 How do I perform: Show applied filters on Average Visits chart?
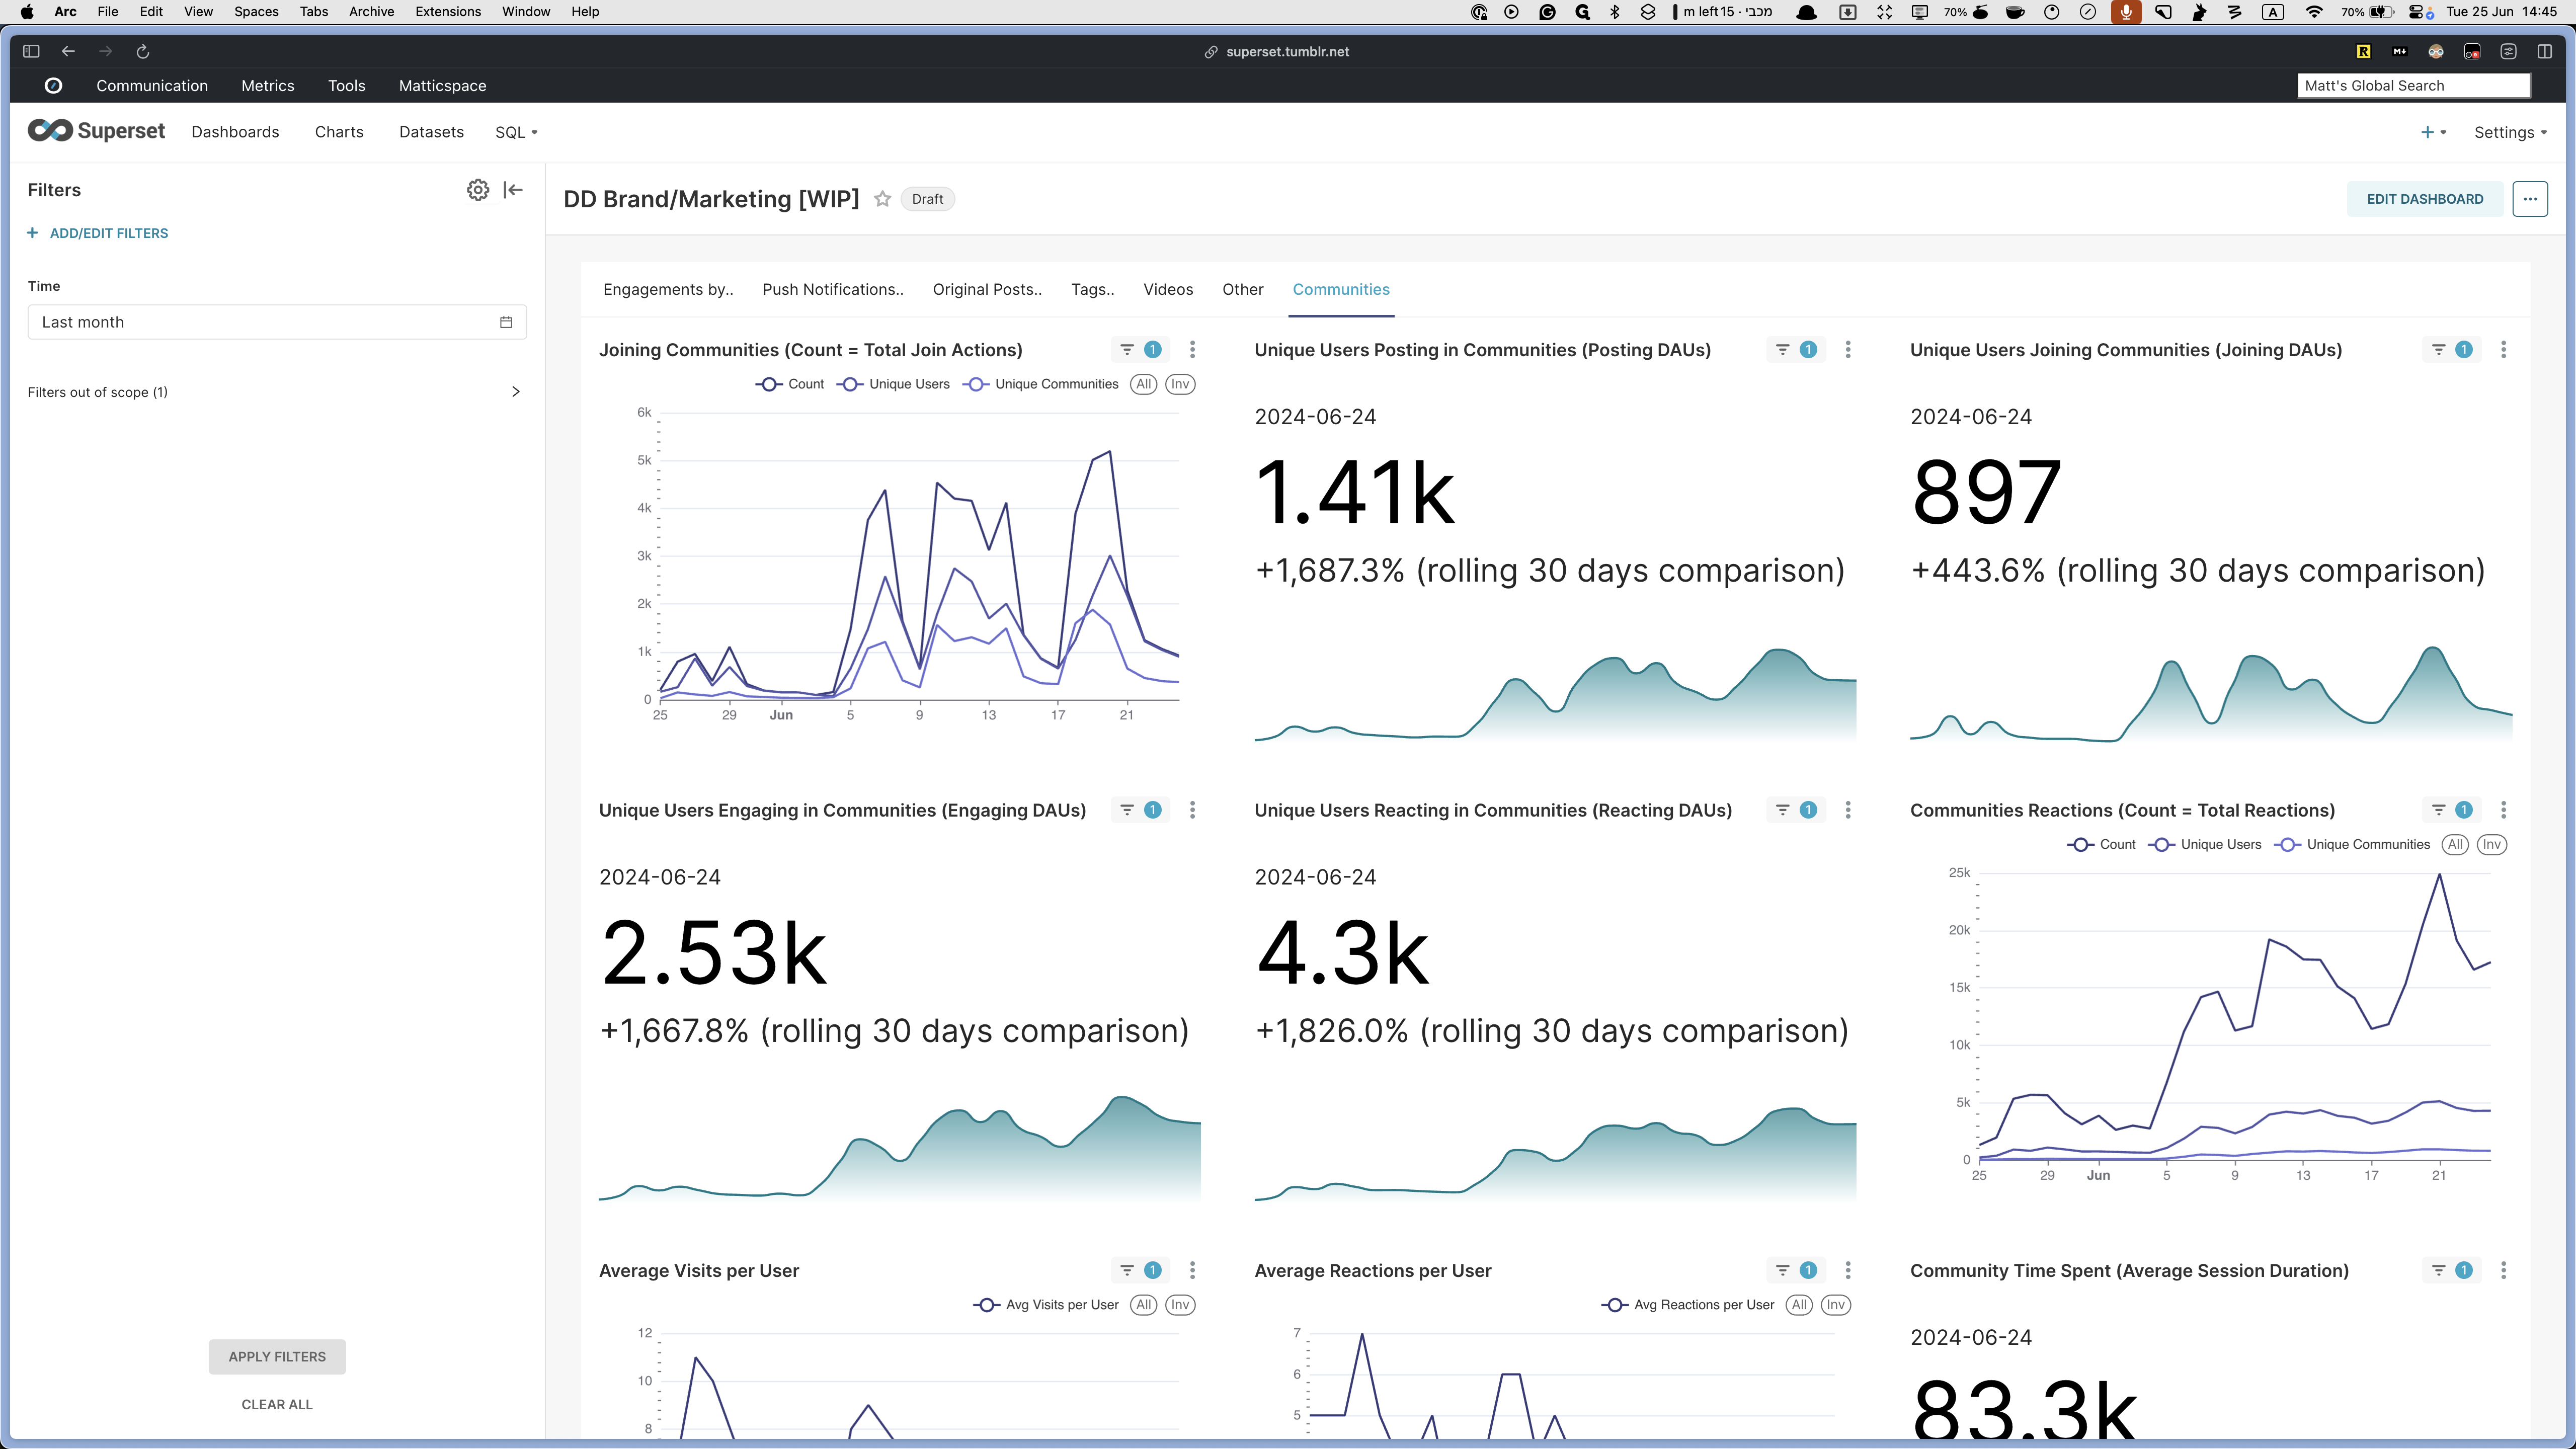[1140, 1270]
